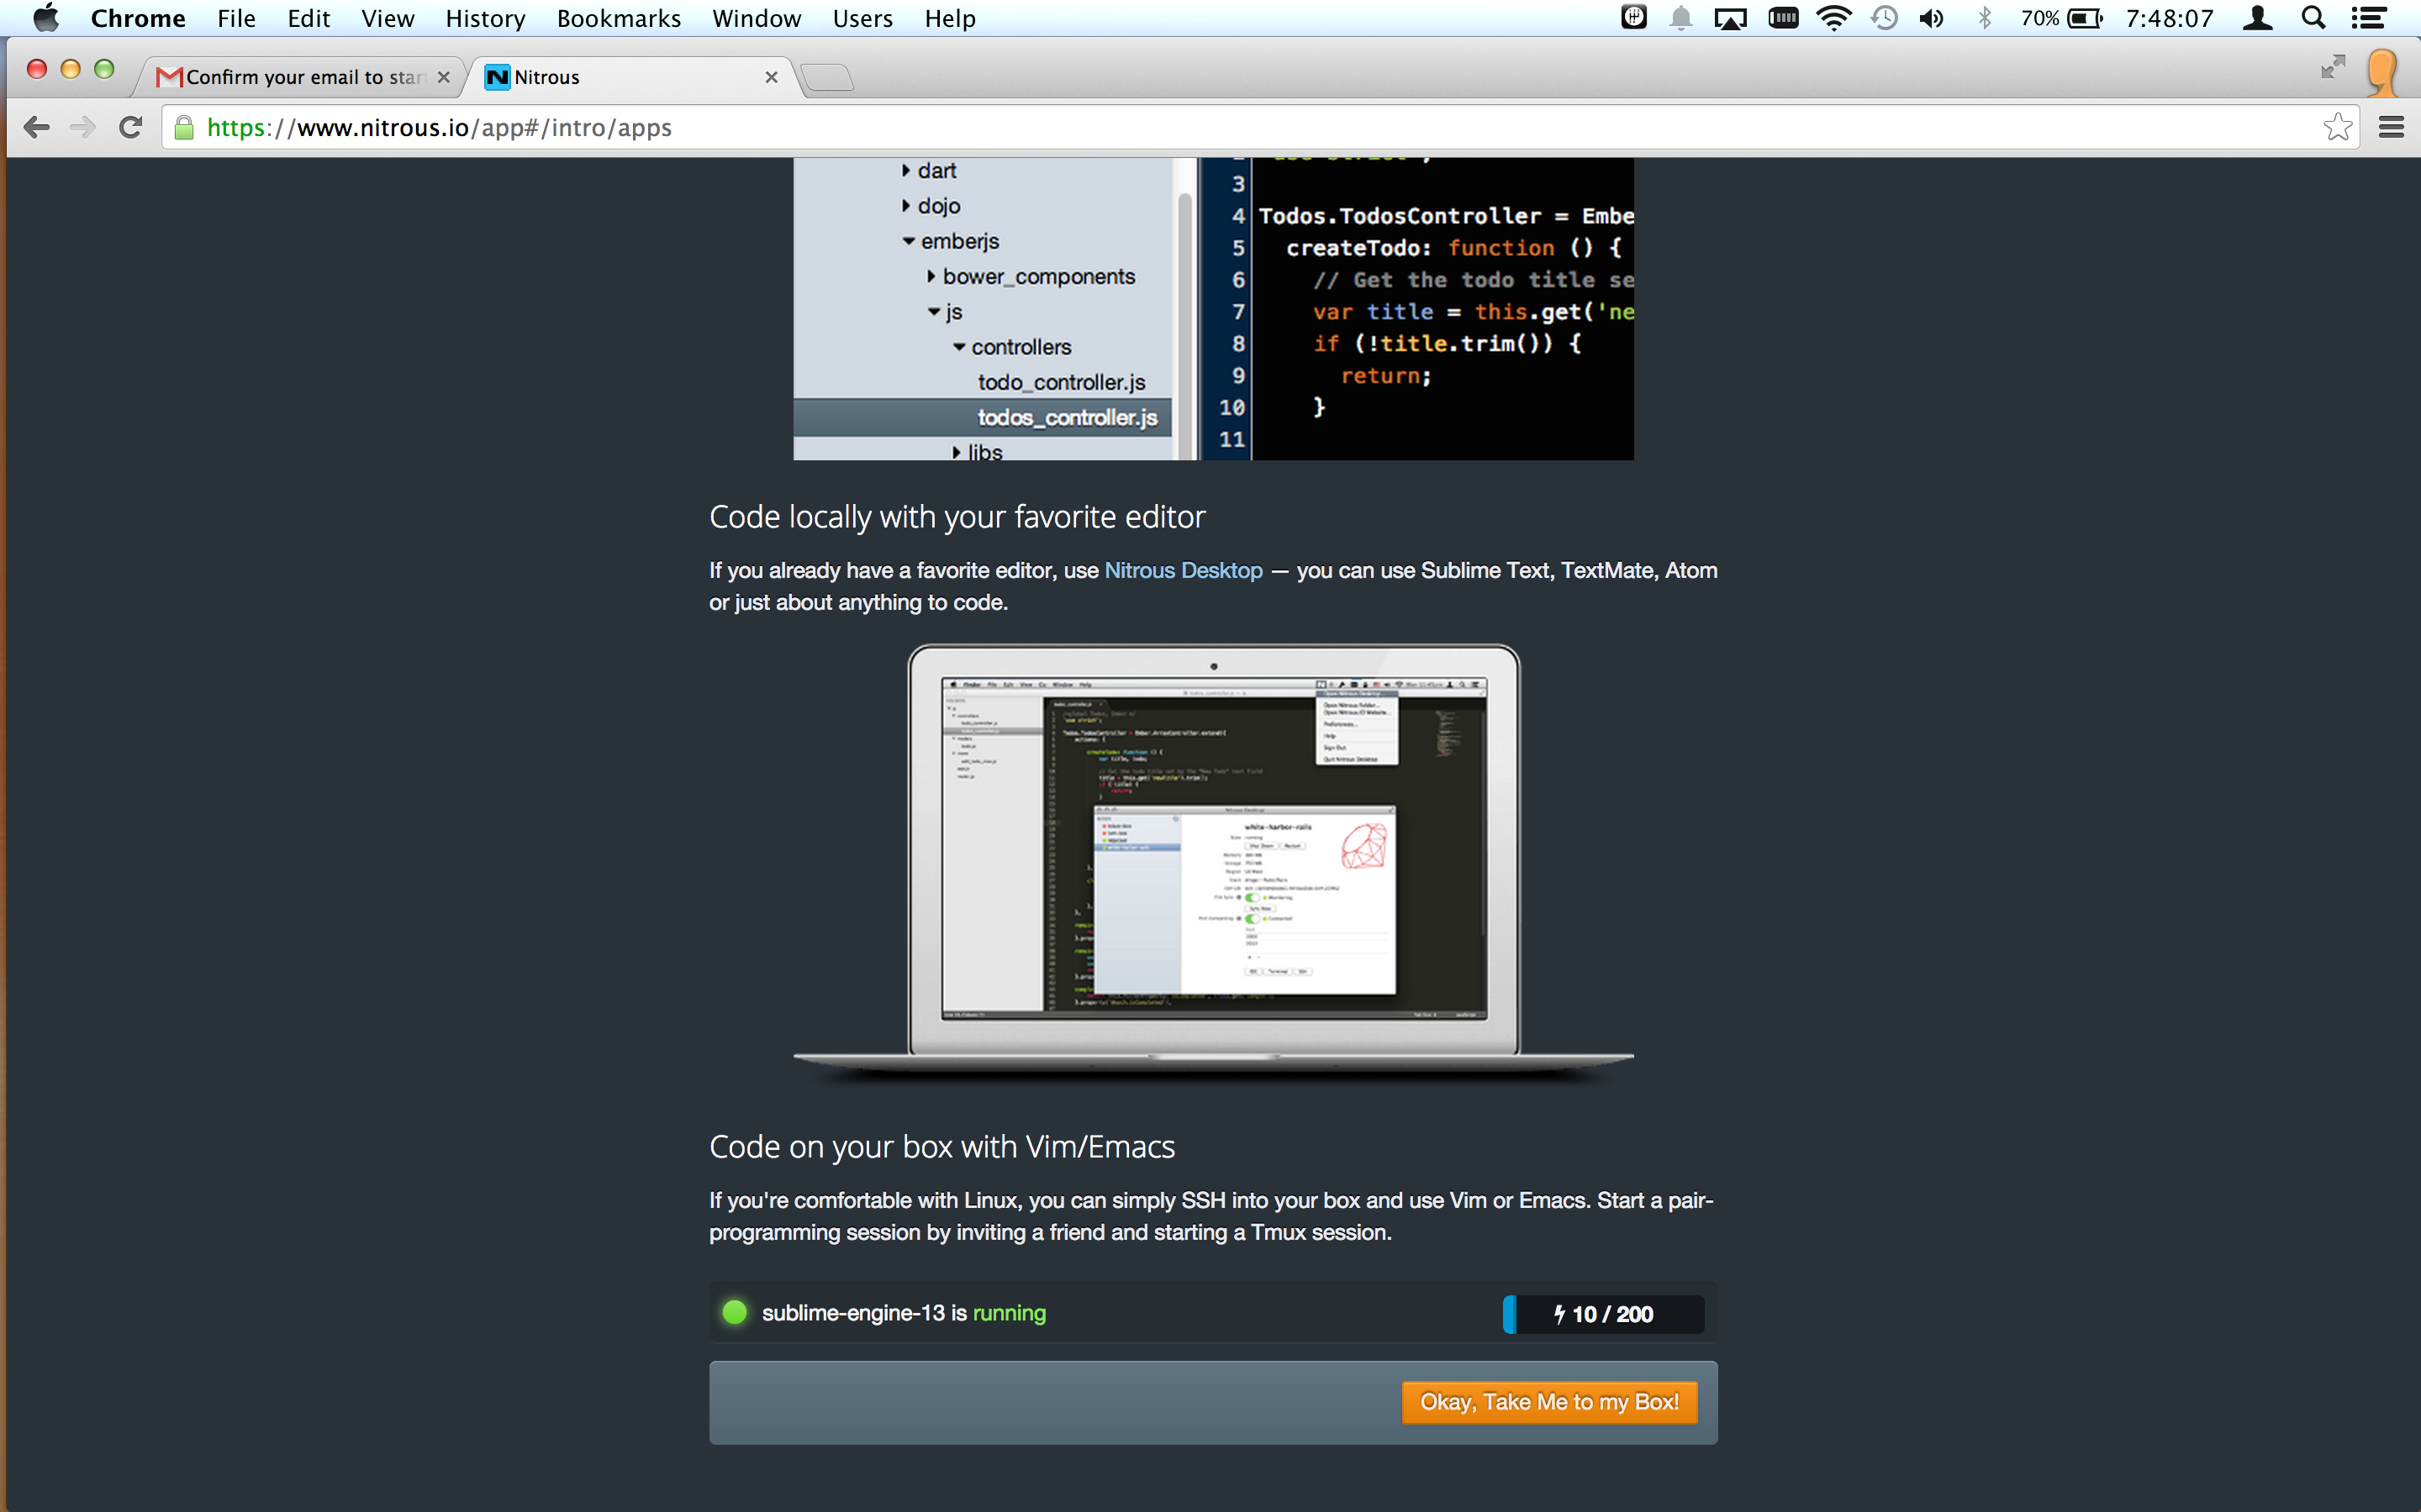Open the Bookmarks menu

tap(617, 18)
